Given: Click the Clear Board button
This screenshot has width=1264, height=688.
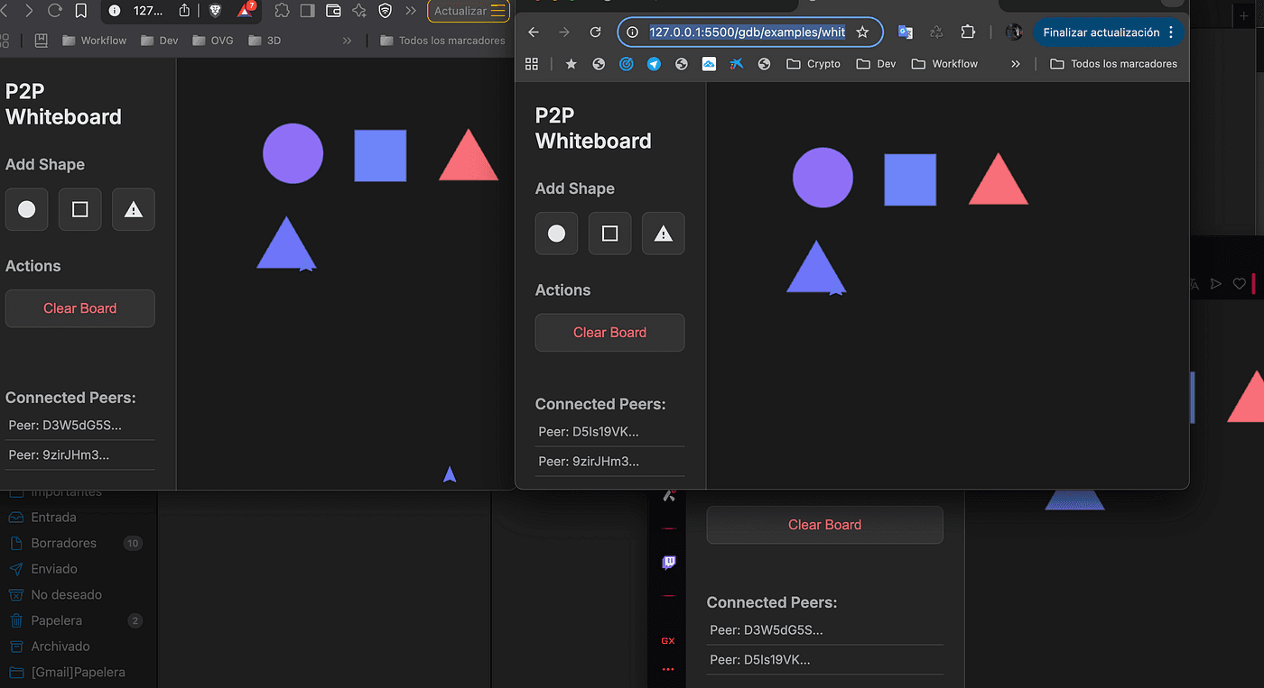Looking at the screenshot, I should tap(610, 332).
